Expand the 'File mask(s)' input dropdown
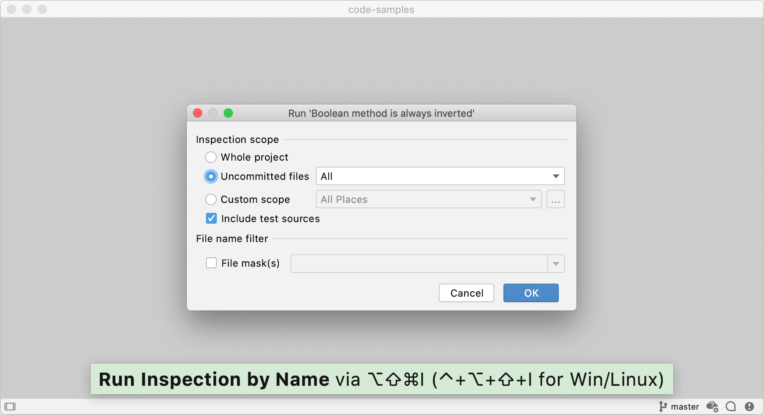 coord(556,264)
